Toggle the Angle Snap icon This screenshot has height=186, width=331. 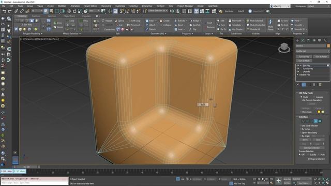click(127, 11)
